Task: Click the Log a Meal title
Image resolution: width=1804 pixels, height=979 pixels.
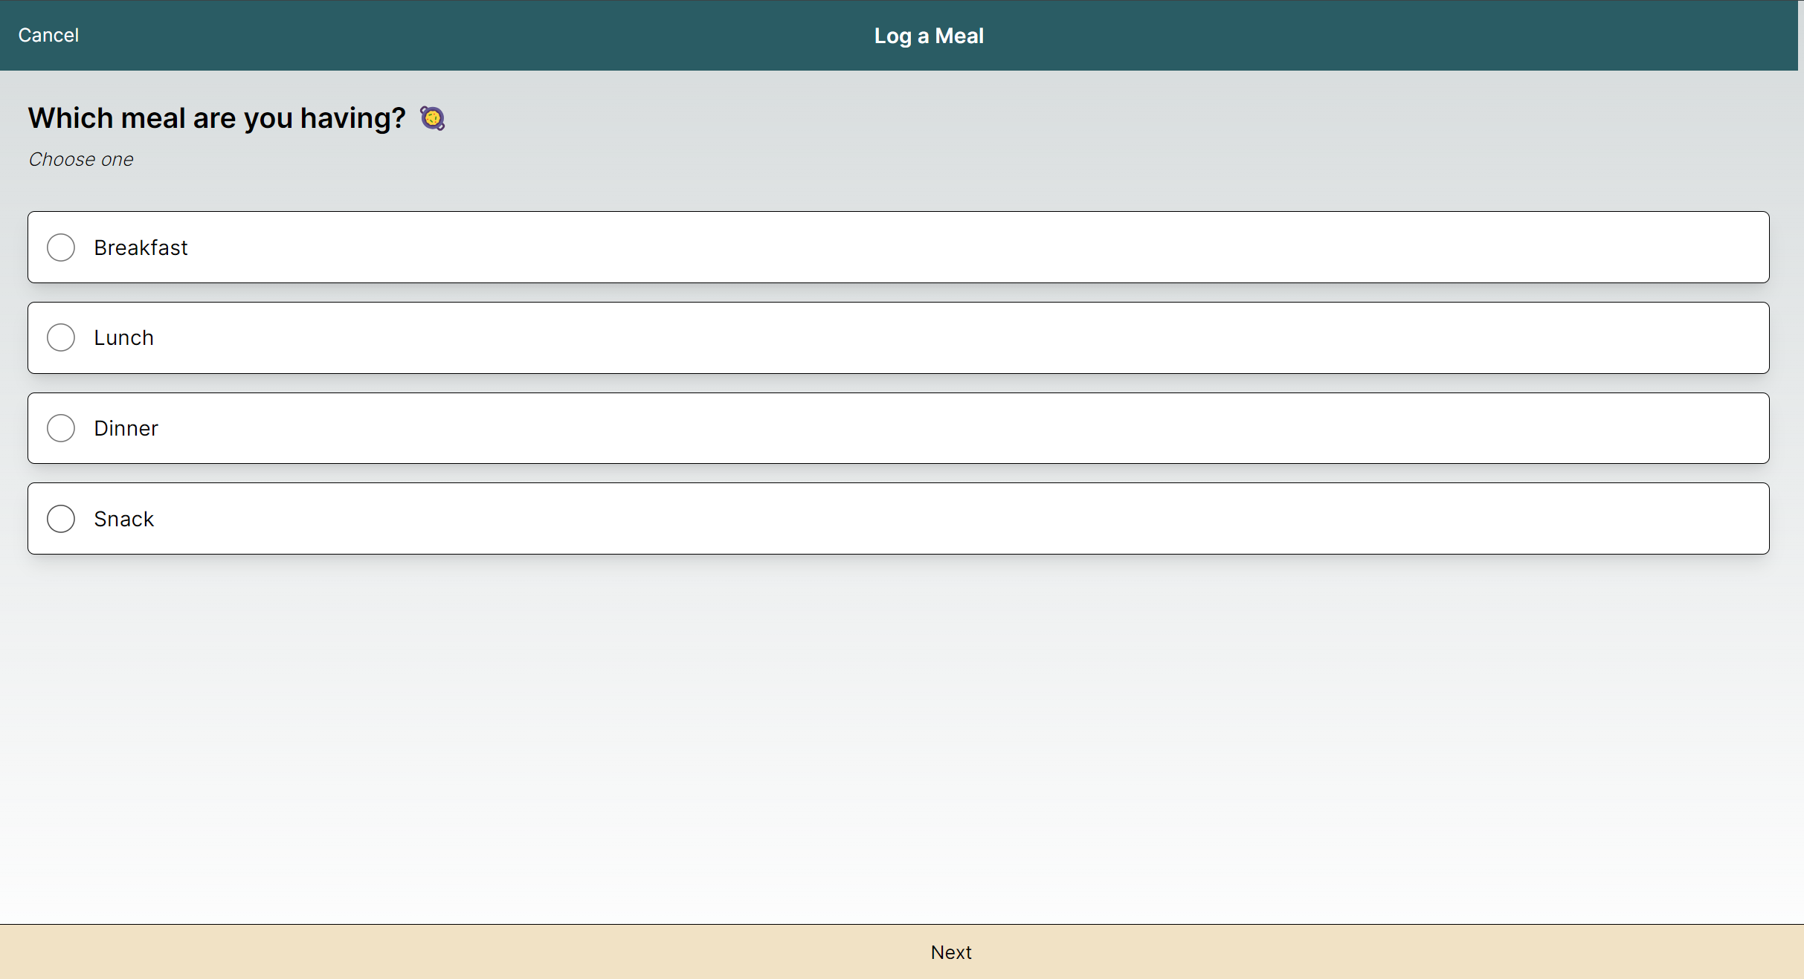Action: (928, 36)
